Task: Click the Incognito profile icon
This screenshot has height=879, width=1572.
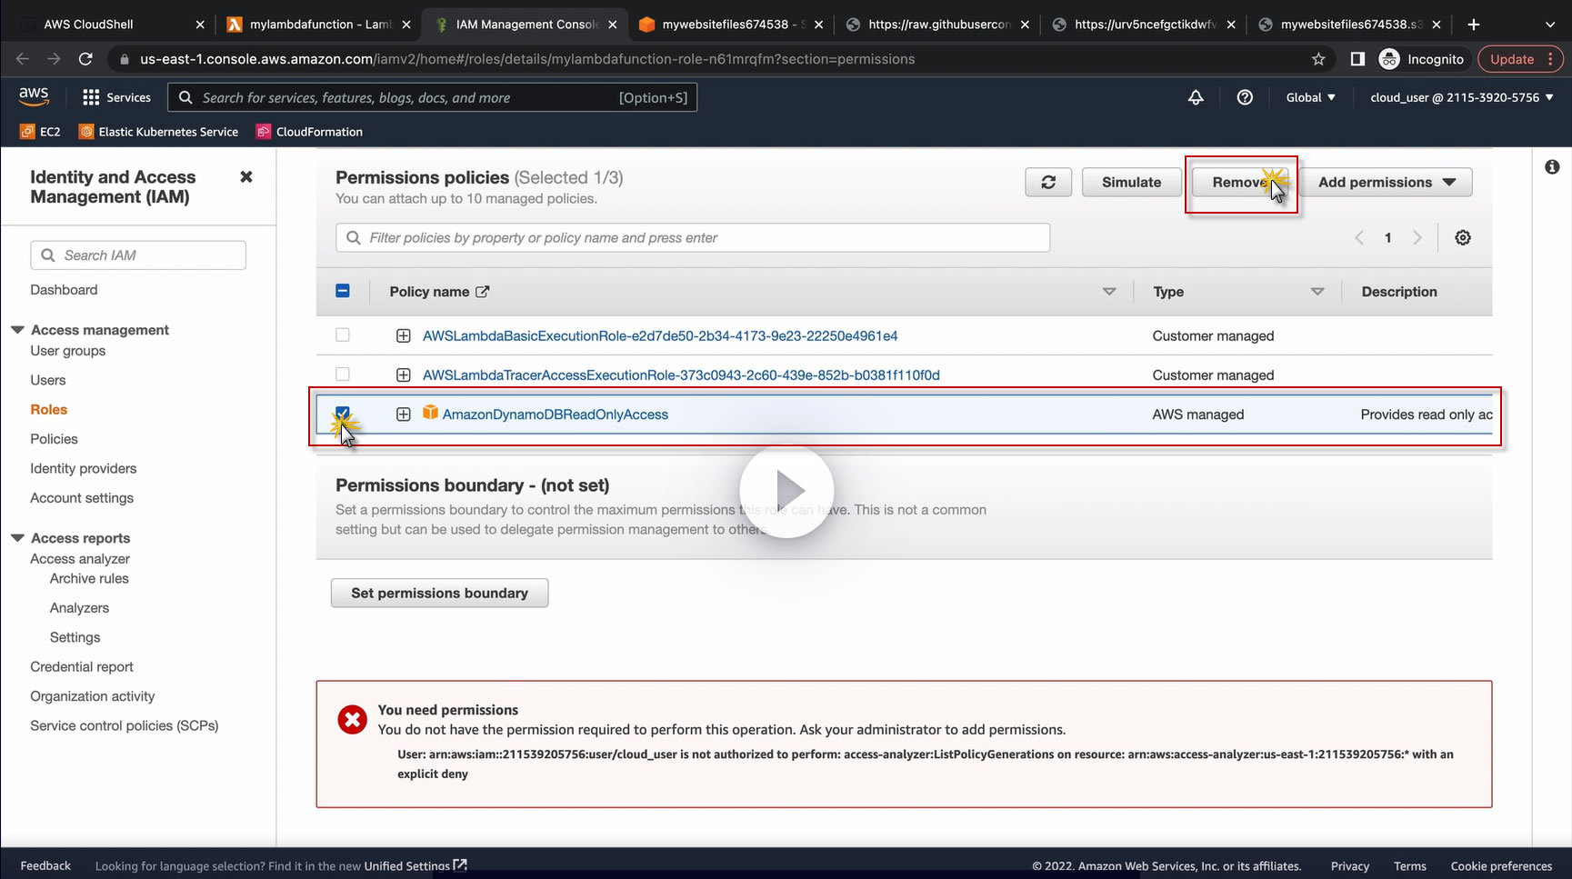Action: (x=1388, y=59)
